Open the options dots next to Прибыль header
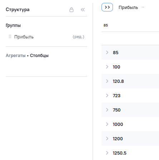 143,7
